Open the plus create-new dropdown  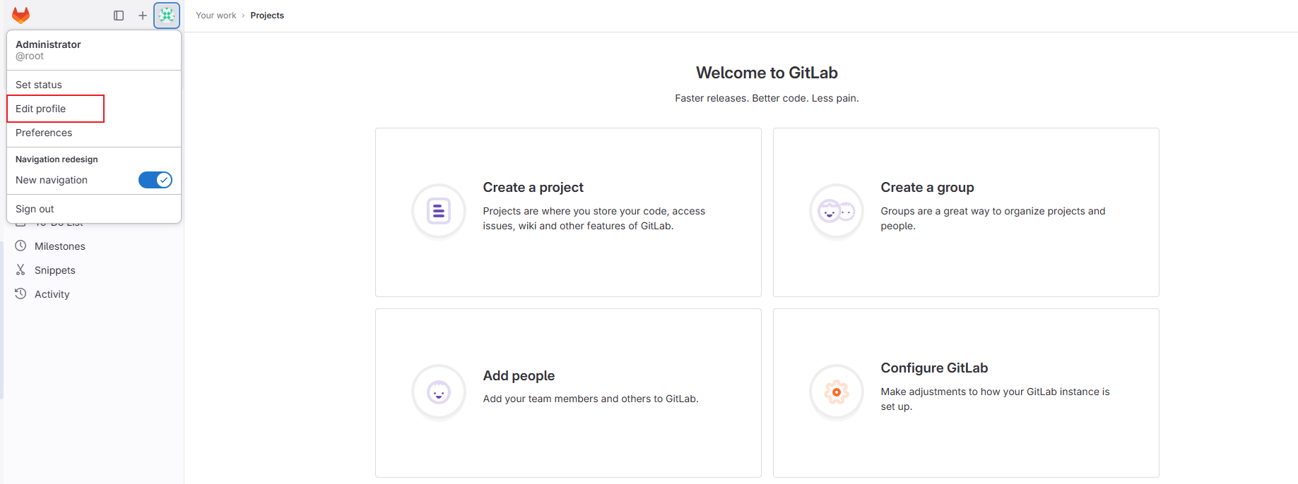click(142, 15)
